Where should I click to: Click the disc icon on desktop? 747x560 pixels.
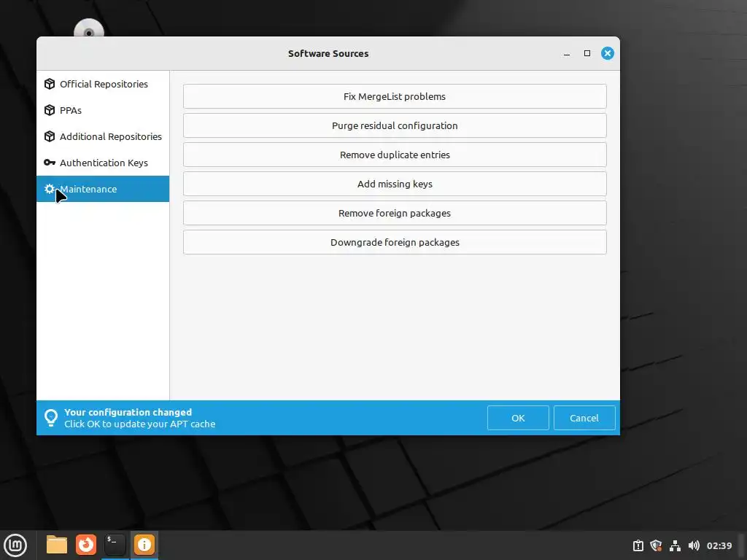88,28
